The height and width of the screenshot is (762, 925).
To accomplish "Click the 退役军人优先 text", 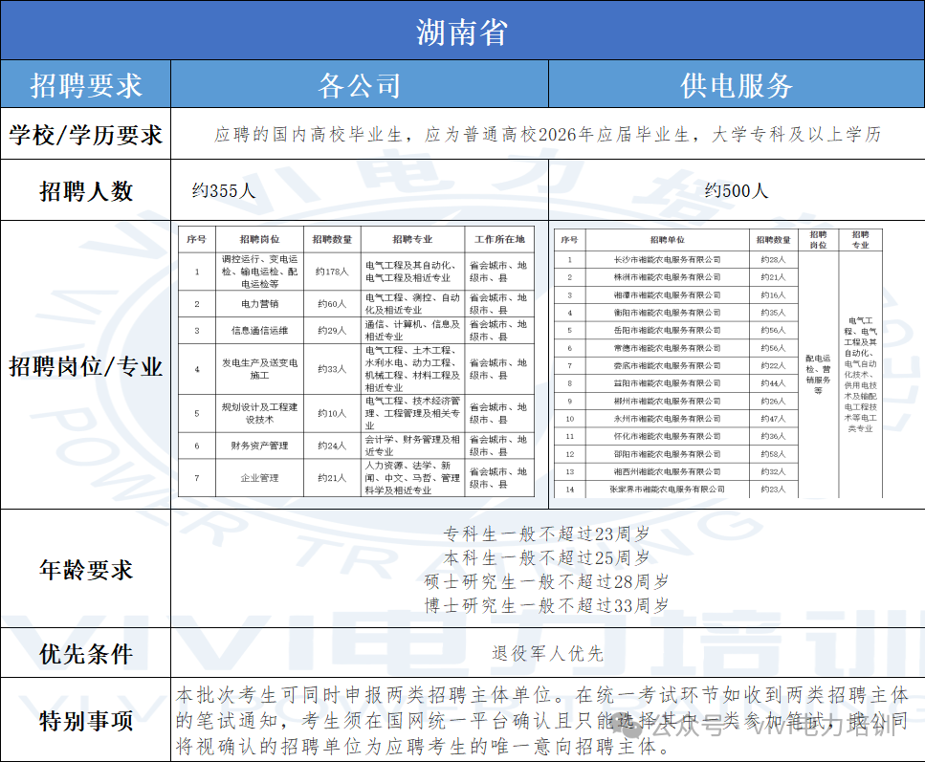I will pyautogui.click(x=547, y=654).
